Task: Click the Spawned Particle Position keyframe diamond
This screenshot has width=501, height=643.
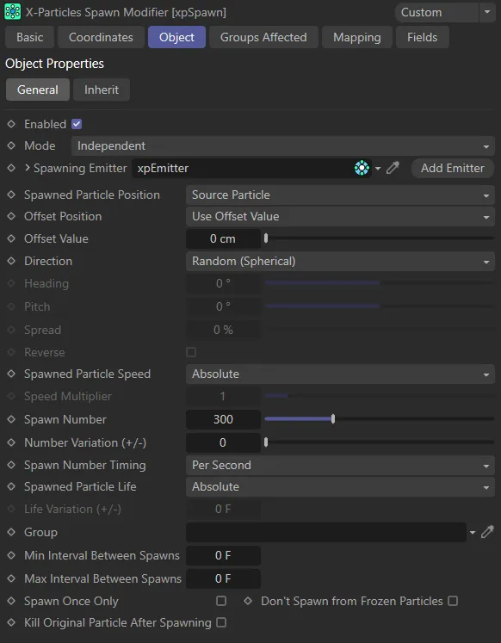Action: [x=11, y=195]
